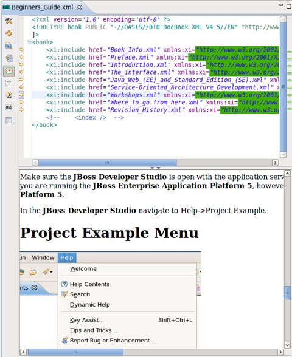The width and height of the screenshot is (292, 357).
Task: Click Search entry in the preview screenshot
Action: pos(80,294)
